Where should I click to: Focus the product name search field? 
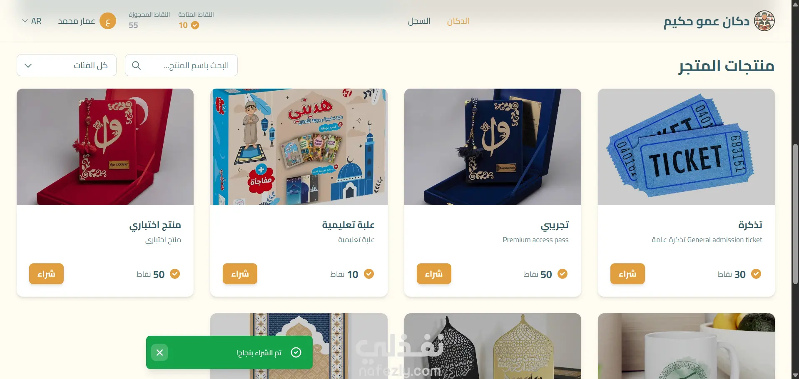pos(181,65)
